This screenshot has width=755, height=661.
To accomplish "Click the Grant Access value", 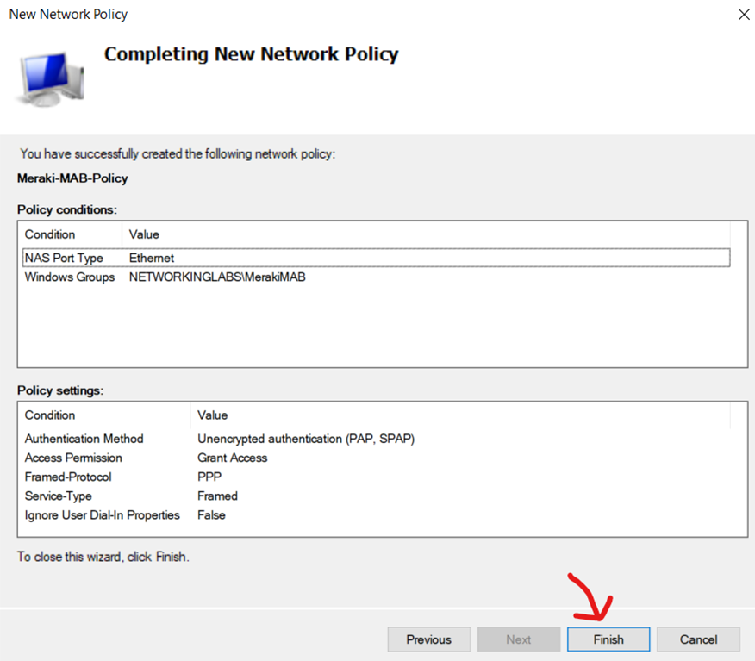I will 232,458.
